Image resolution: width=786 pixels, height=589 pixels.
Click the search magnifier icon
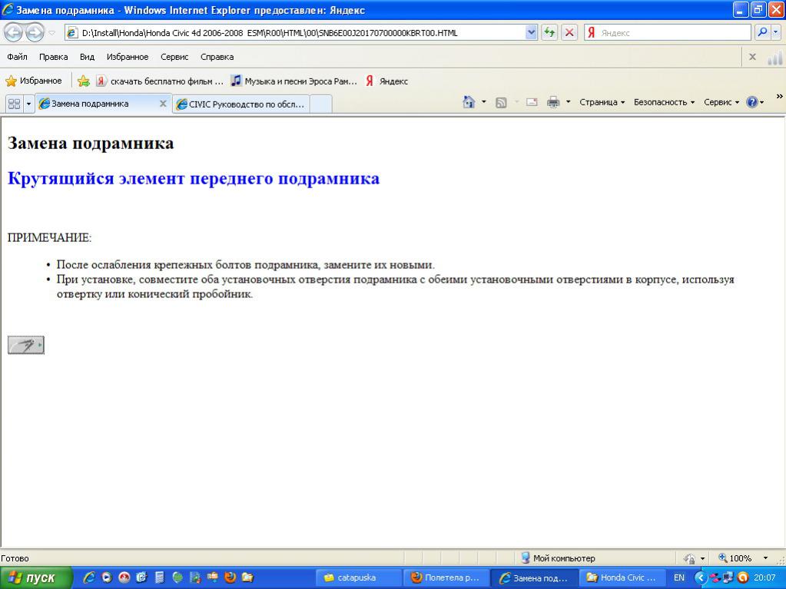tap(762, 32)
